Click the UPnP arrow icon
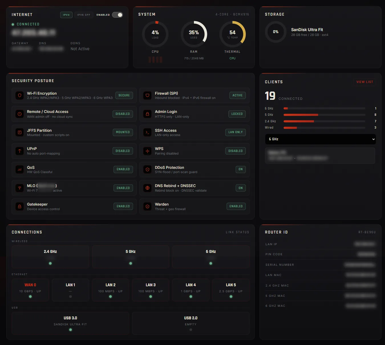The width and height of the screenshot is (385, 345). (20, 151)
